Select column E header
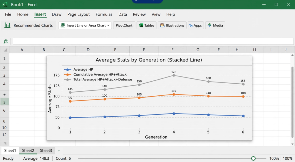This screenshot has height=162, width=295. pyautogui.click(x=115, y=50)
